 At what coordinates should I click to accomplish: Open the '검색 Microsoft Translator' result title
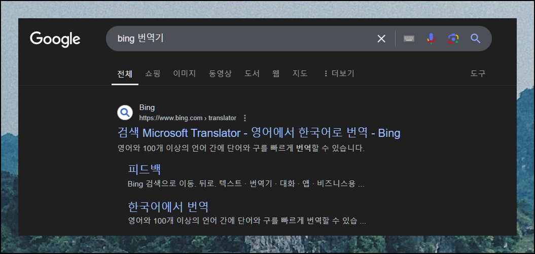click(x=259, y=133)
